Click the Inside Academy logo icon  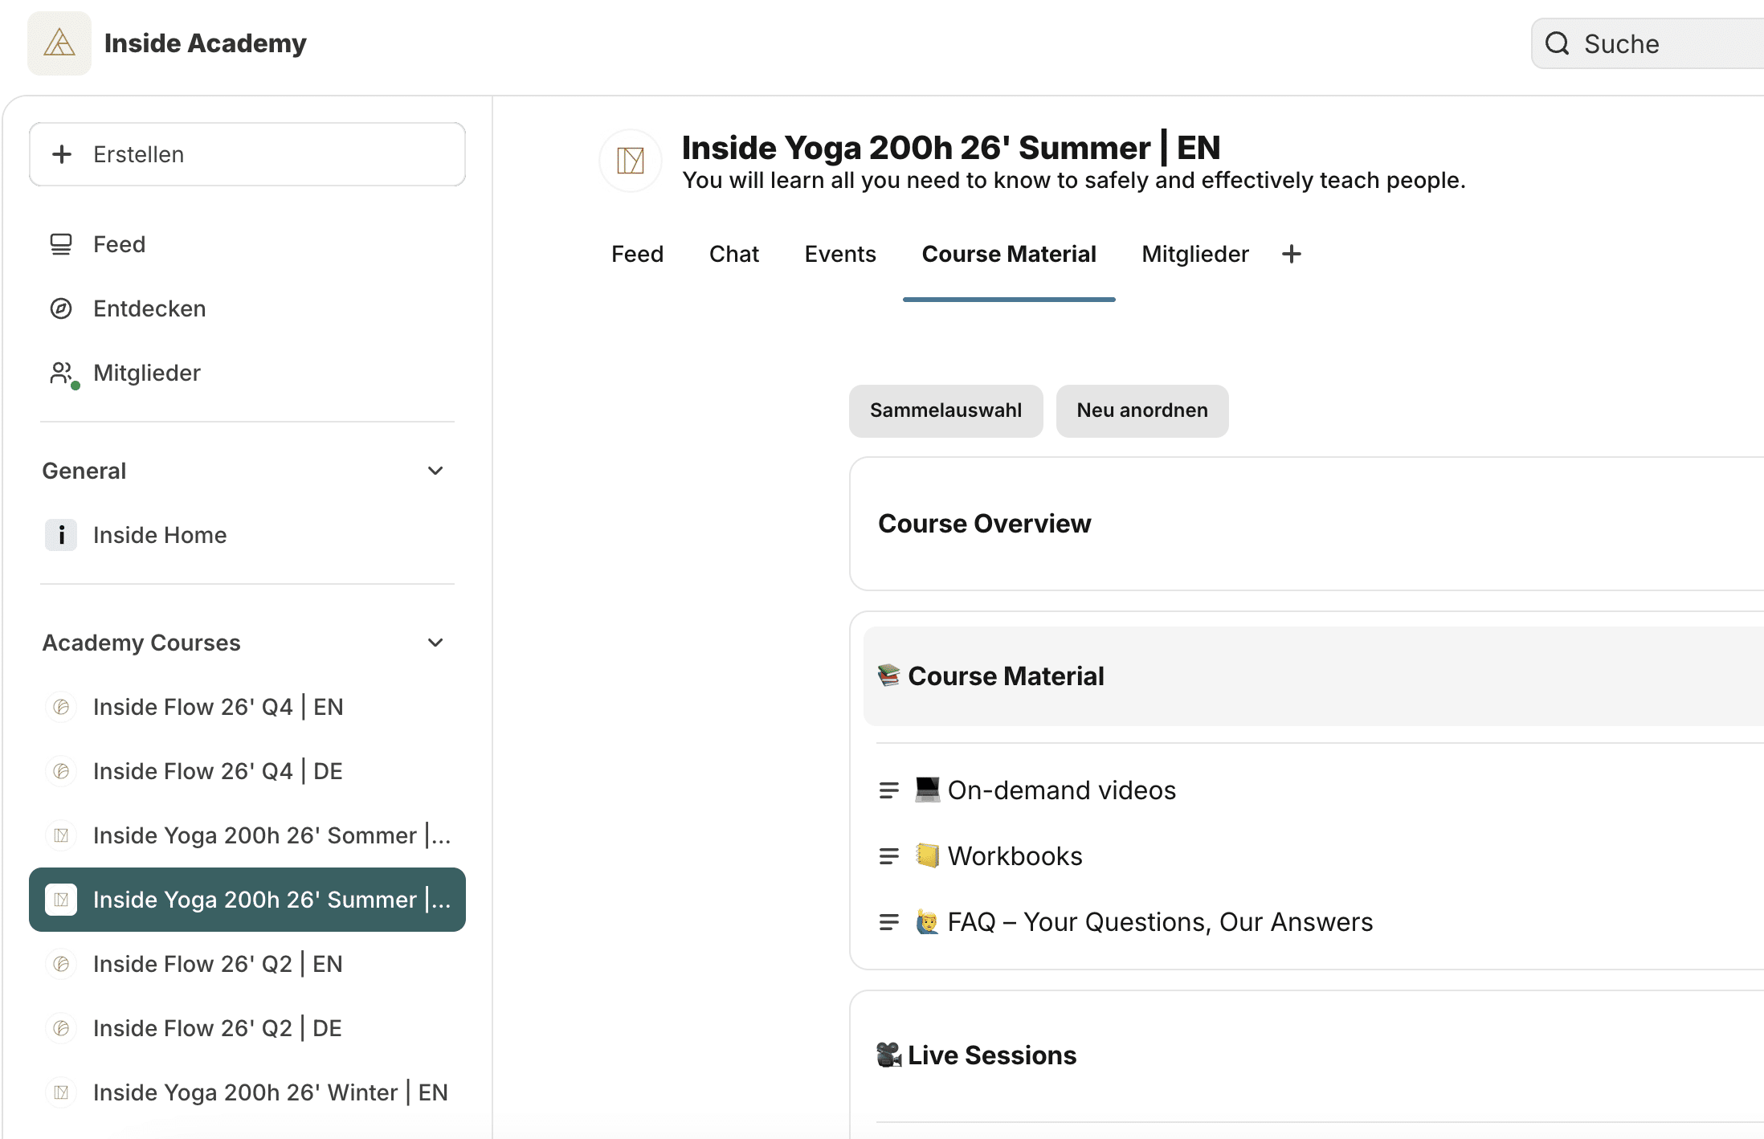click(59, 43)
